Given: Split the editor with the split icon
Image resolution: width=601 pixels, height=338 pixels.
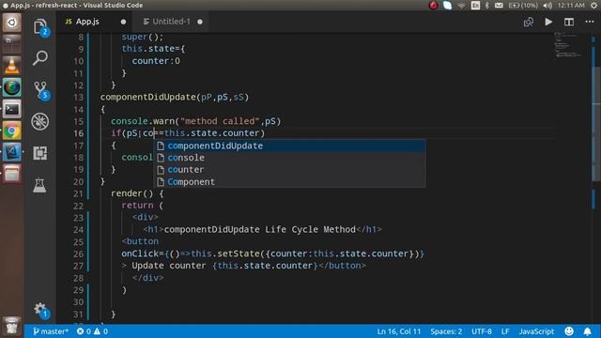Looking at the screenshot, I should point(569,22).
